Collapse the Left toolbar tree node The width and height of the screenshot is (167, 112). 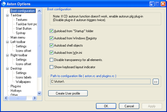[x=7, y=42]
